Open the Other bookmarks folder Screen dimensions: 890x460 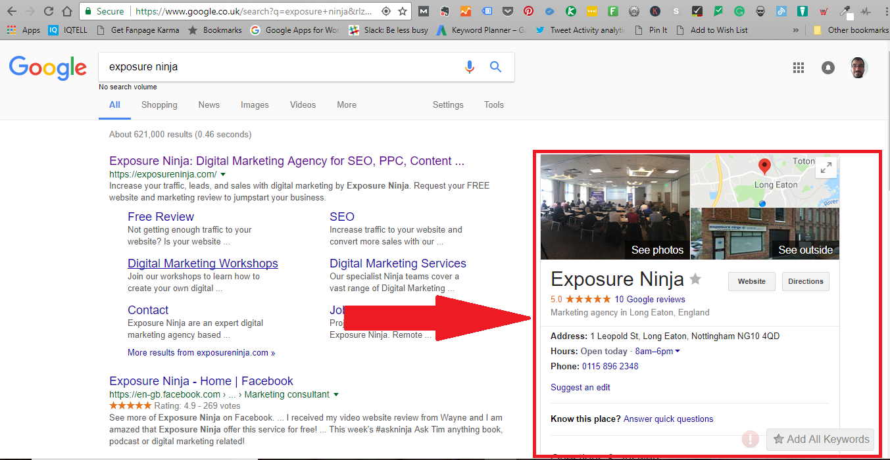coord(851,30)
